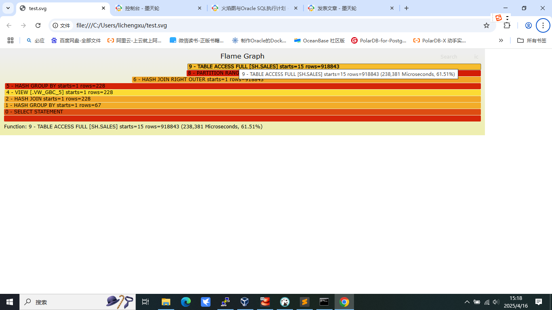The image size is (552, 310).
Task: Open File Explorer from the taskbar
Action: pyautogui.click(x=166, y=302)
